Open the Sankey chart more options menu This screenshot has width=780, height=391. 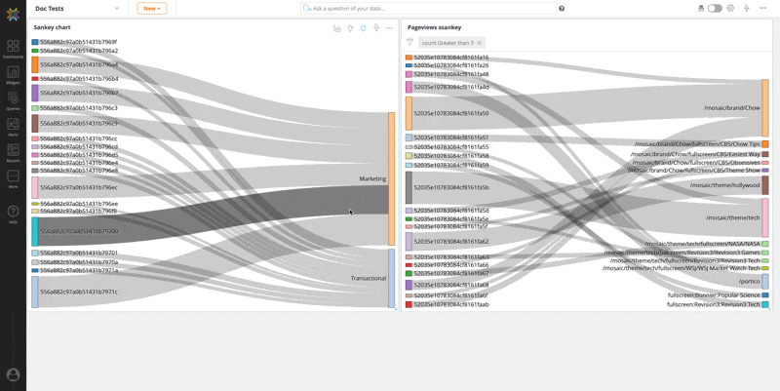click(389, 28)
